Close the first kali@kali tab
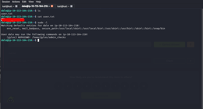 coord(16,6)
